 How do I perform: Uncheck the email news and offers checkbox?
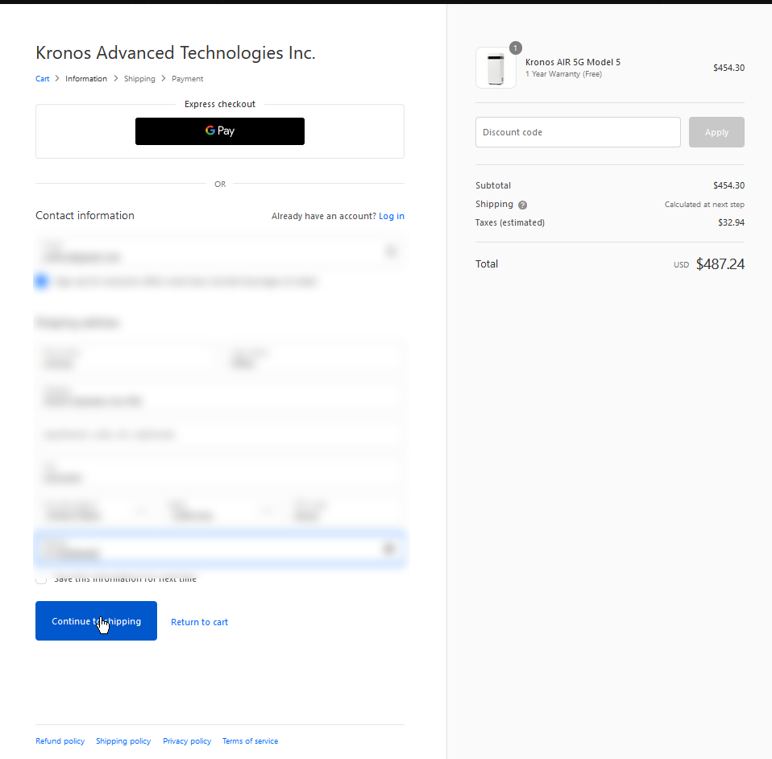[x=42, y=281]
